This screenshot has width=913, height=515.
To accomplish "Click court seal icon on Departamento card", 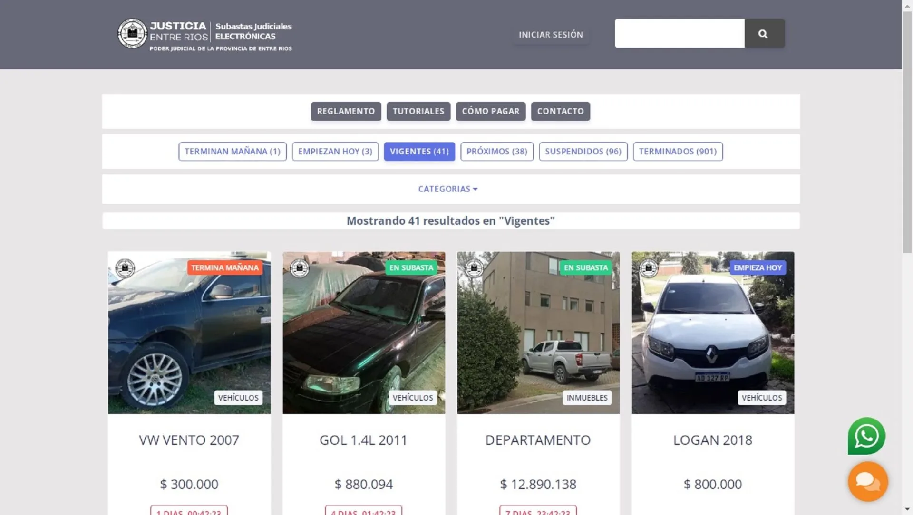I will pyautogui.click(x=474, y=268).
